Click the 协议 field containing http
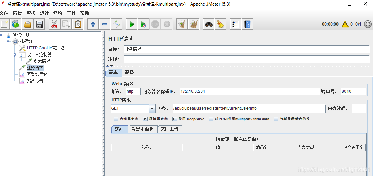 [x=133, y=91]
